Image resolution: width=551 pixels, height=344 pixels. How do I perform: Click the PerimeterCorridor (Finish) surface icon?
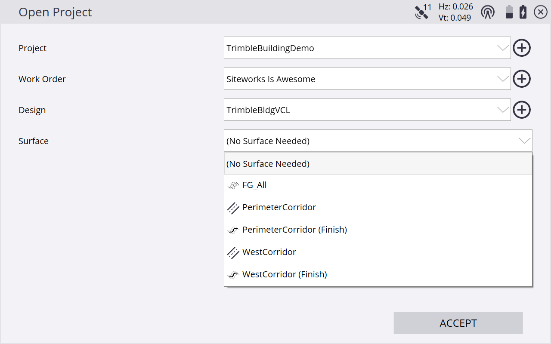point(233,230)
